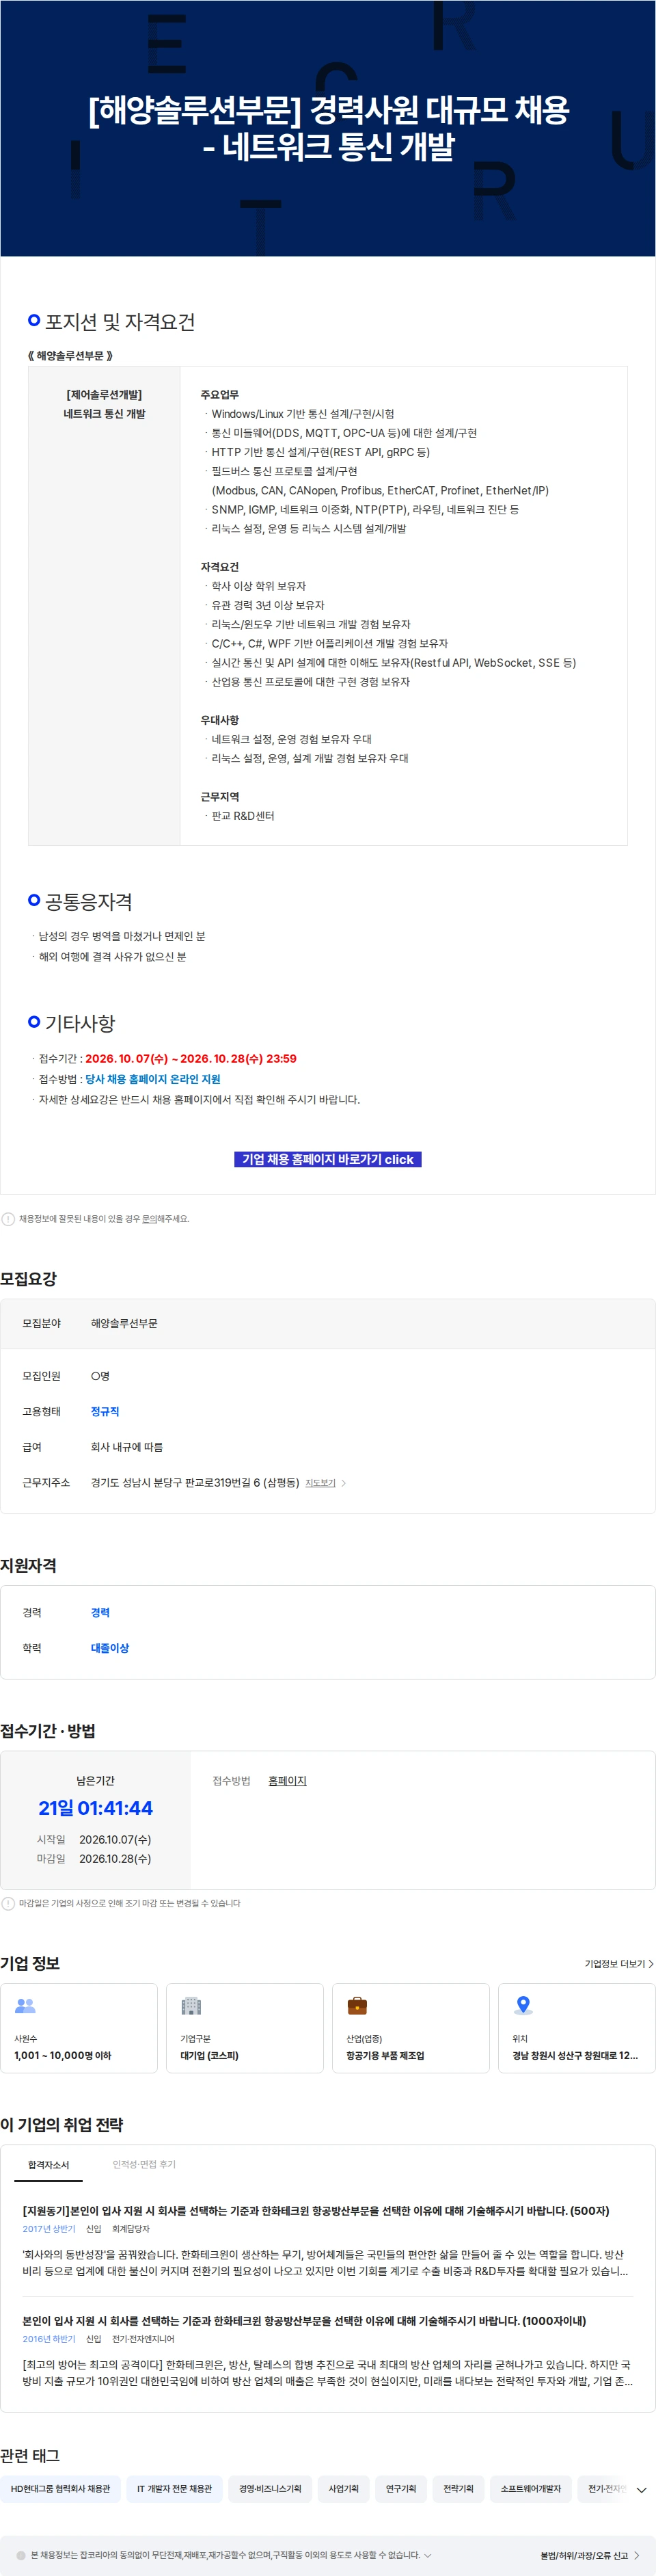The height and width of the screenshot is (2576, 656).
Task: Click the 항공기용 부품 제조업 industry value
Action: (385, 2056)
